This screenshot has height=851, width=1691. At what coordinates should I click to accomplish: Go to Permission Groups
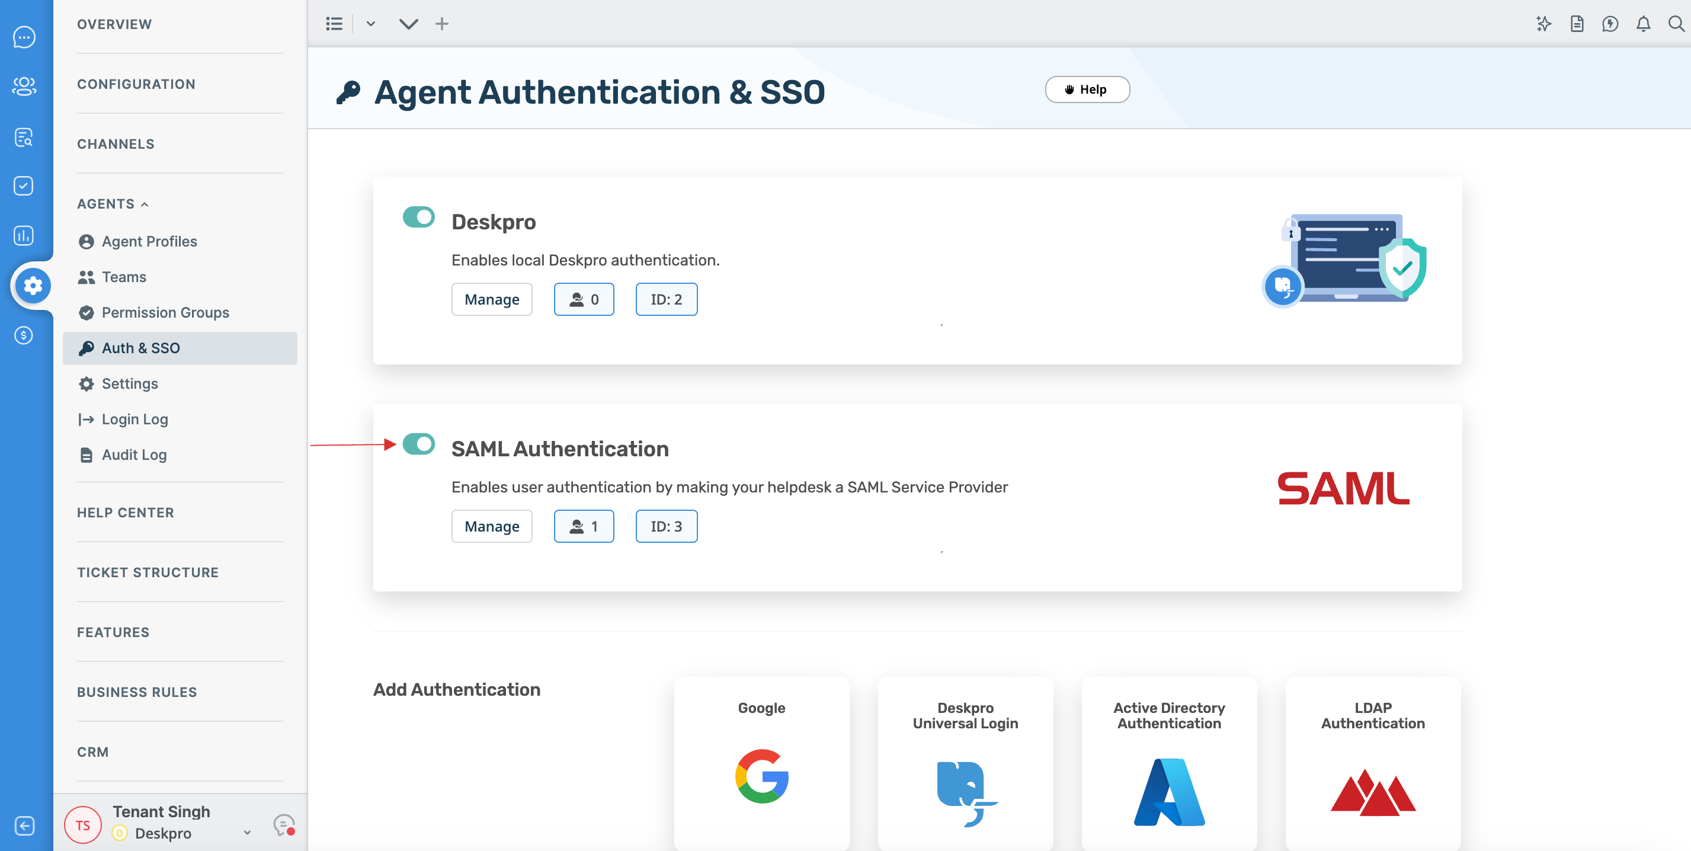(x=180, y=312)
